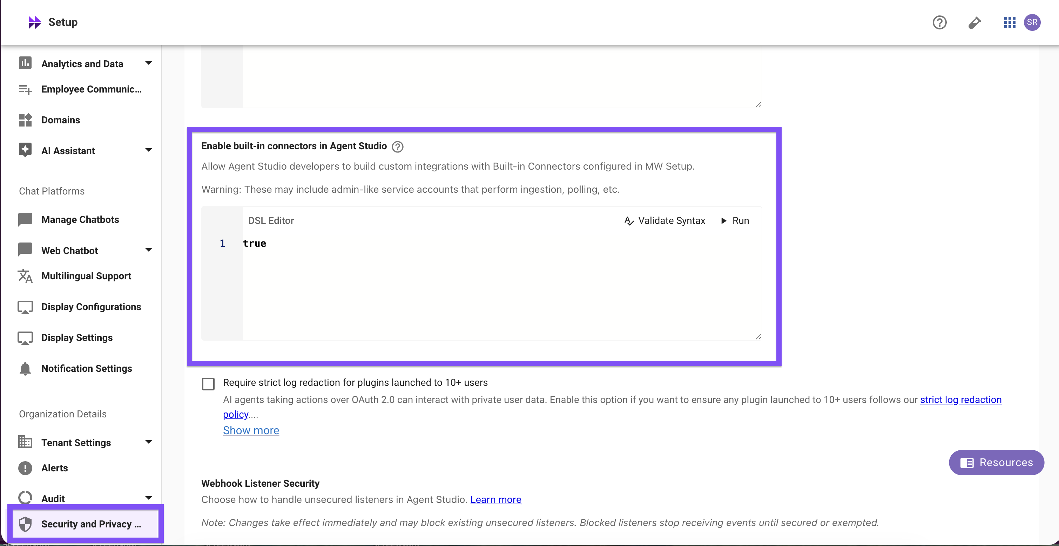This screenshot has width=1059, height=546.
Task: Enable strict log redaction checkbox
Action: point(208,384)
